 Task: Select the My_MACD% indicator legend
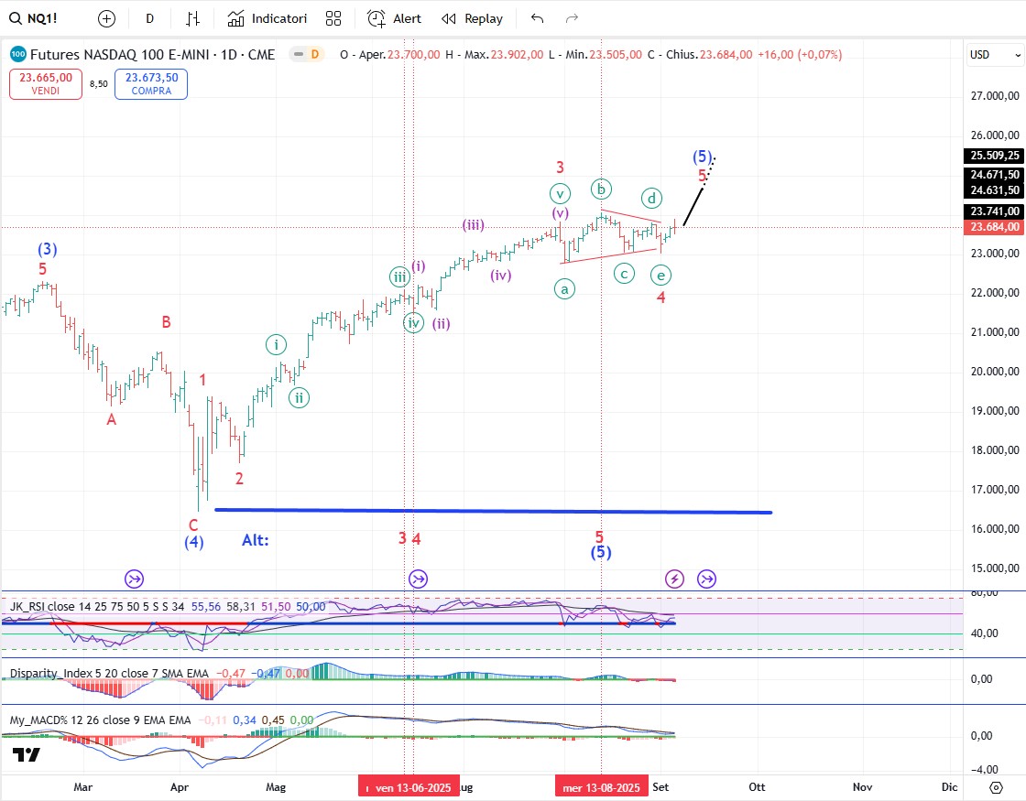[x=100, y=720]
